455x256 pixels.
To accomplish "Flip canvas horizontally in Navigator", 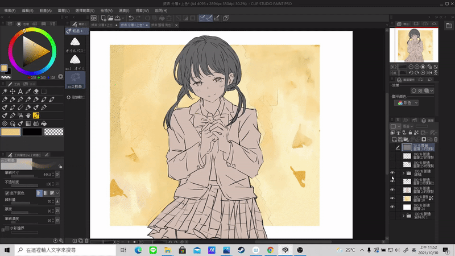I will click(430, 73).
